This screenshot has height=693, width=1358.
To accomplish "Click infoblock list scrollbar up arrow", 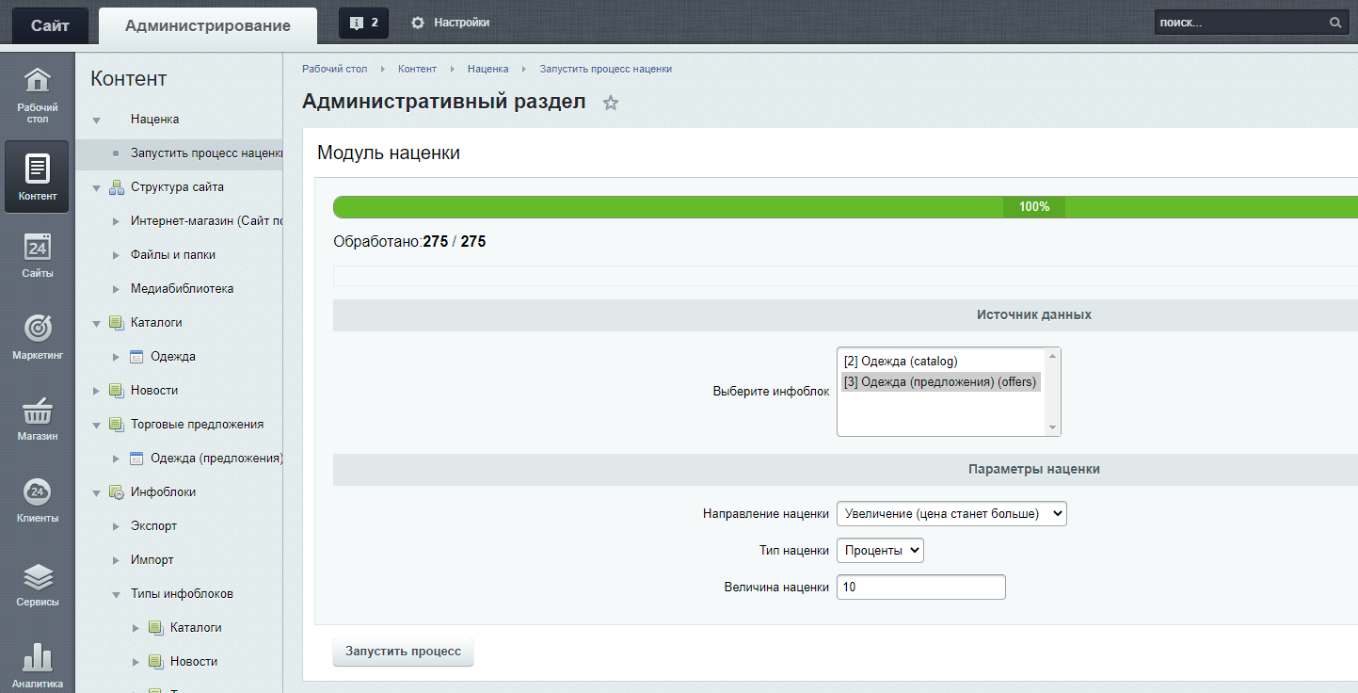I will 1052,356.
